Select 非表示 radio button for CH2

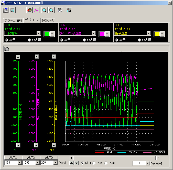coord(84,40)
